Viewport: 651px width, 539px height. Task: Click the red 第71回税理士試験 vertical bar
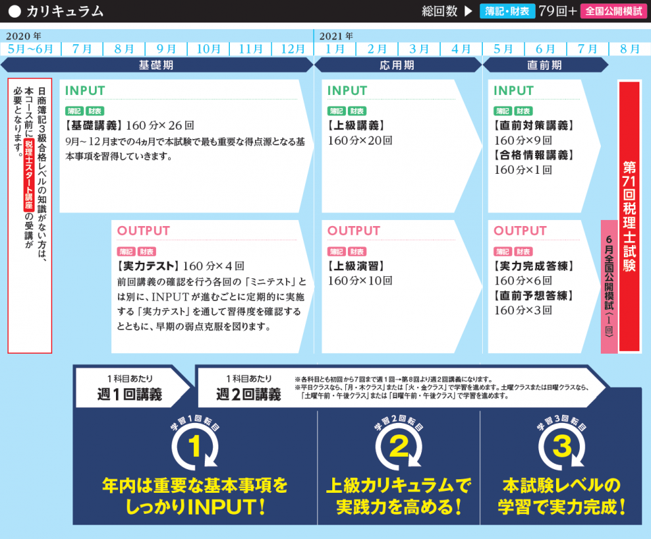click(629, 216)
